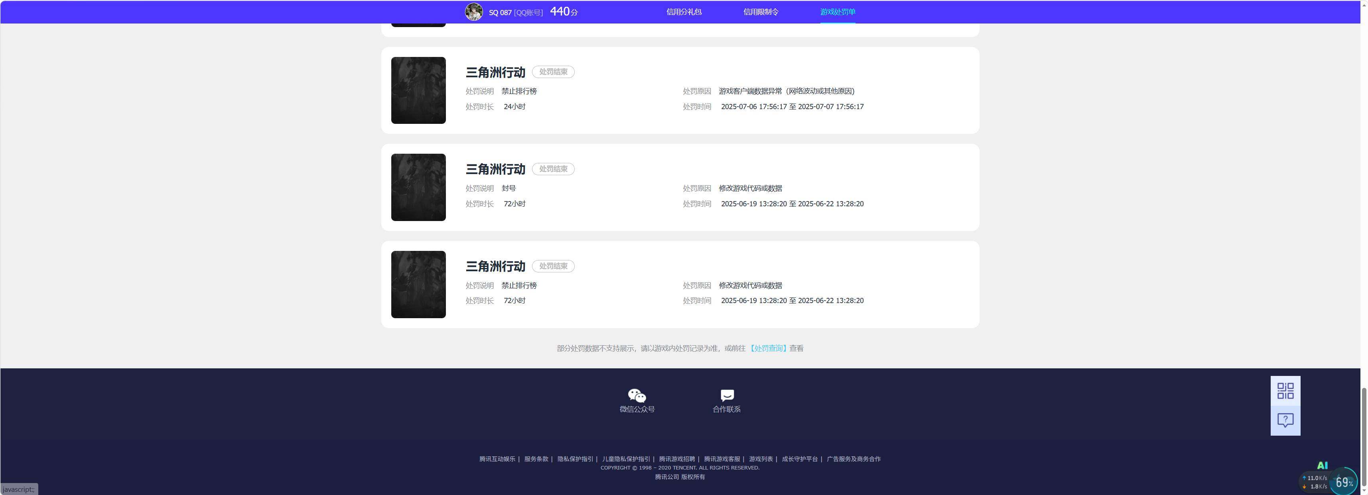The height and width of the screenshot is (495, 1368).
Task: Click the WeChat 微信公众号 icon
Action: point(637,395)
